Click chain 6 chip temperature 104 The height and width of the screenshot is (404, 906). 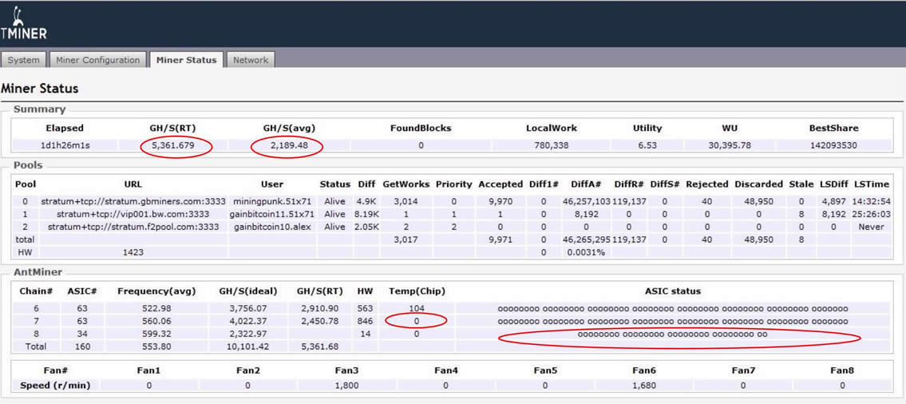click(416, 308)
